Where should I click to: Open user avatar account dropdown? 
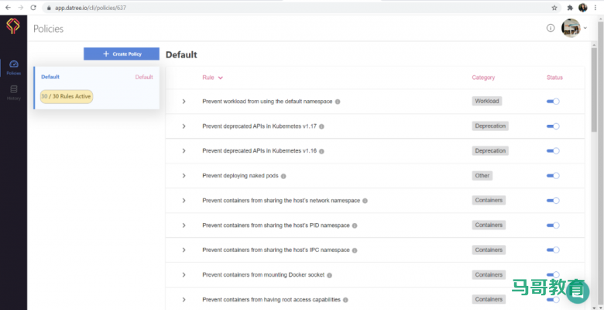point(574,28)
